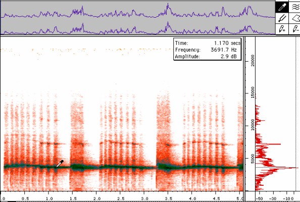This screenshot has width=300, height=202.
Task: Click the 20000 Hz frequency axis label
Action: (253, 61)
